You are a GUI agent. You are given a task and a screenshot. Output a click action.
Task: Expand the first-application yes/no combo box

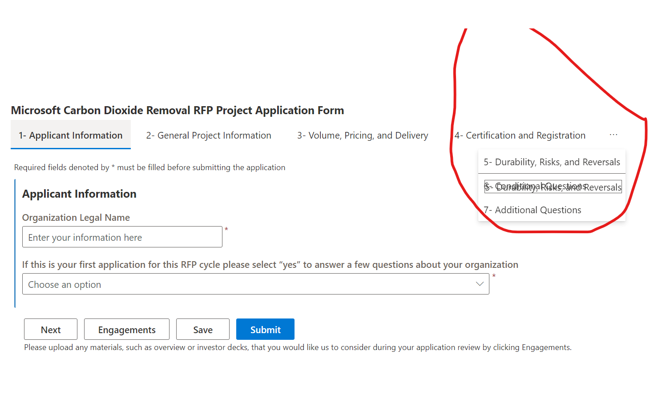coord(256,283)
